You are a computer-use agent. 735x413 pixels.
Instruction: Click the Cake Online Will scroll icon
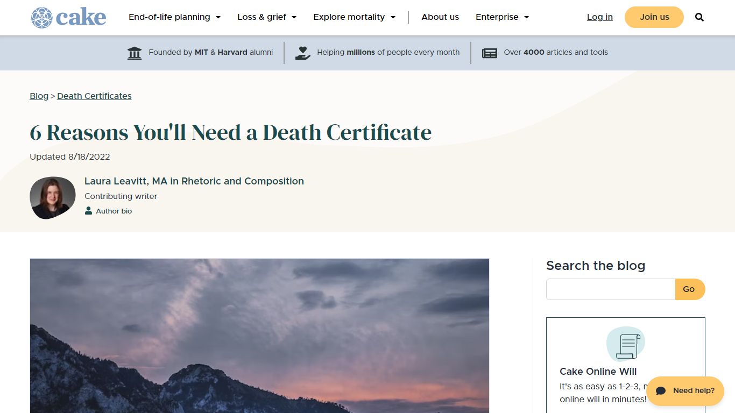[x=626, y=344]
